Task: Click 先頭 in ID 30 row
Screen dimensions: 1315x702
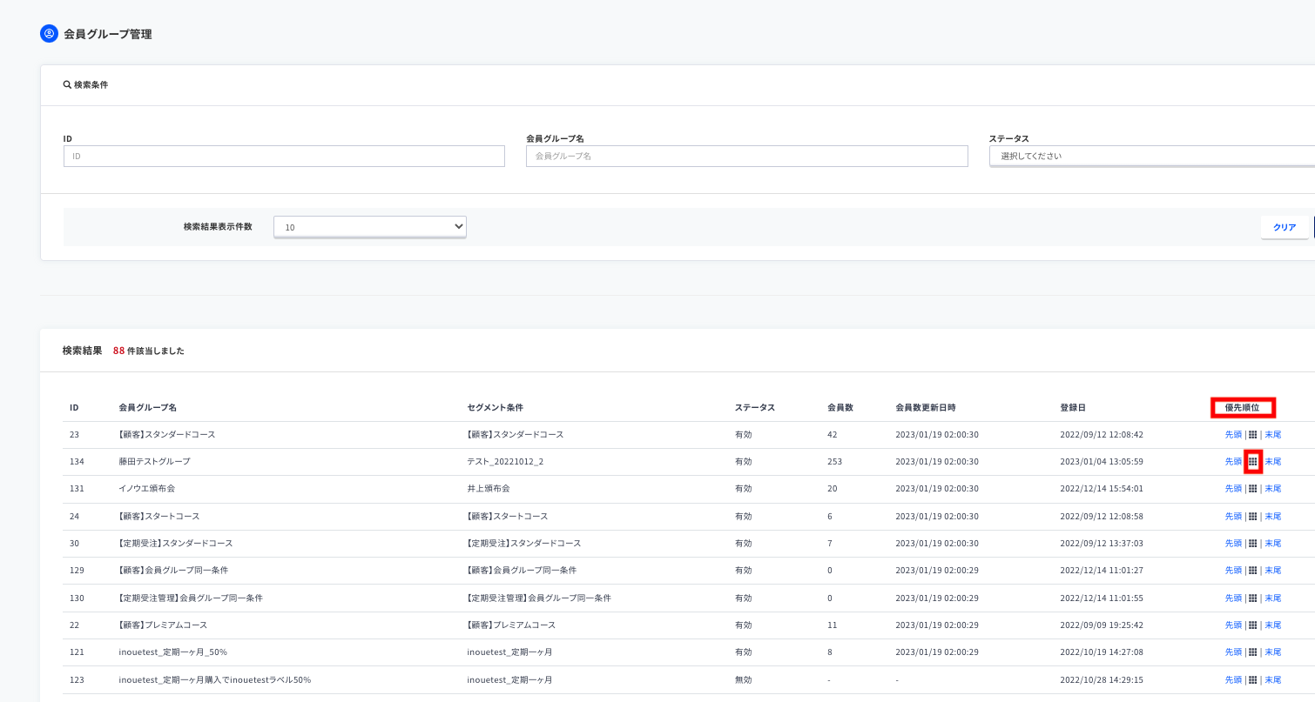Action: (1233, 544)
